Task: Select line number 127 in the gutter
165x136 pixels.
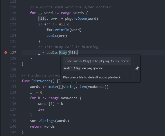Action: 13,52
